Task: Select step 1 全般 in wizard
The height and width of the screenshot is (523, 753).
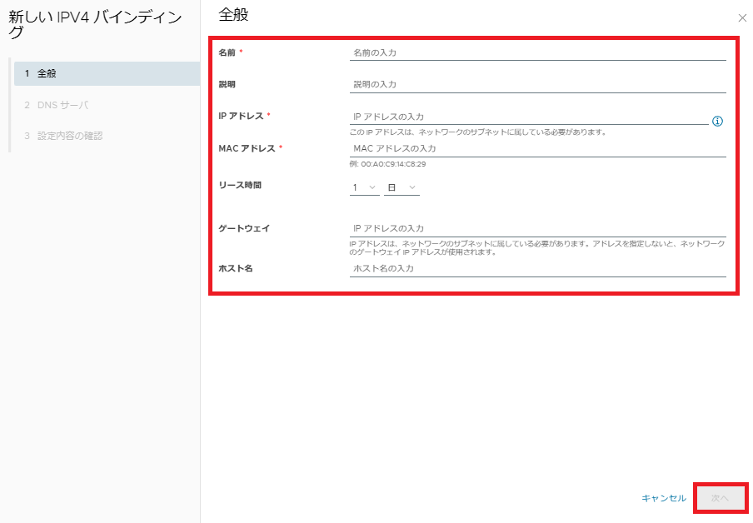Action: (x=107, y=73)
